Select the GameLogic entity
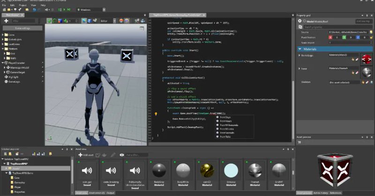The height and width of the screenshot is (196, 375). coord(14,82)
